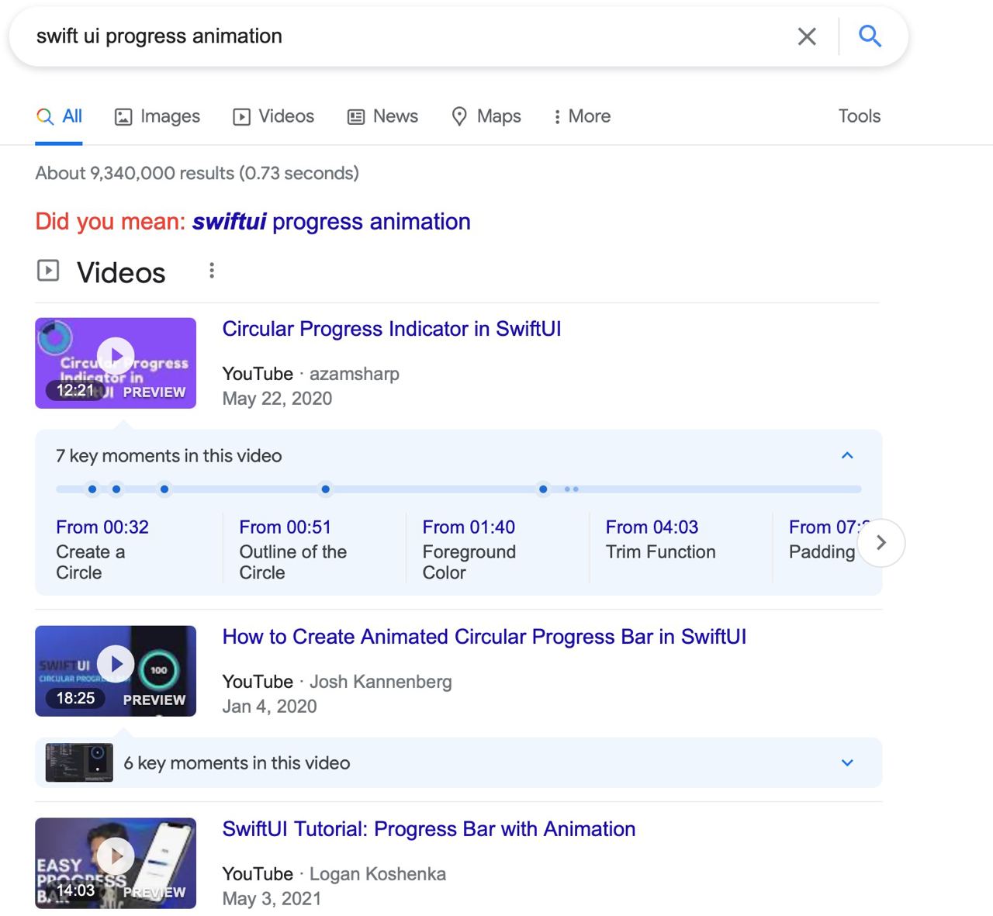Click the swiftui progress animation suggestion
Screen dimensions: 993x916
[x=331, y=222]
